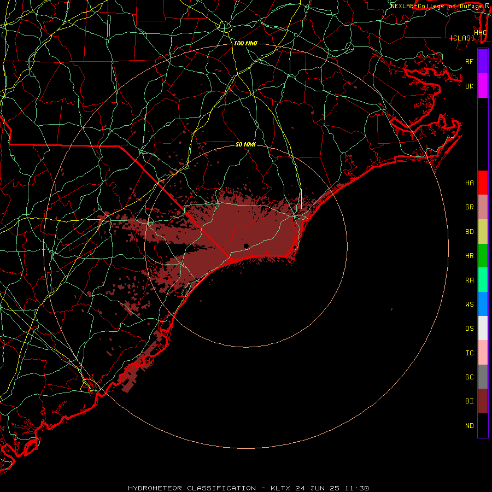This screenshot has width=492, height=492.
Task: Click the DS legend label
Action: (x=469, y=329)
